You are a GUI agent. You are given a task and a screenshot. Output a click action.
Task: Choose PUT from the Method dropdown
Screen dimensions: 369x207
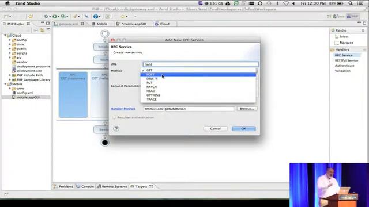pyautogui.click(x=198, y=83)
